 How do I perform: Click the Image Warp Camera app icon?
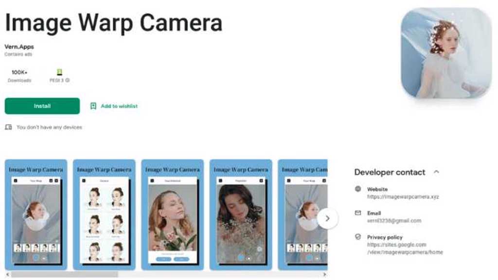446,53
